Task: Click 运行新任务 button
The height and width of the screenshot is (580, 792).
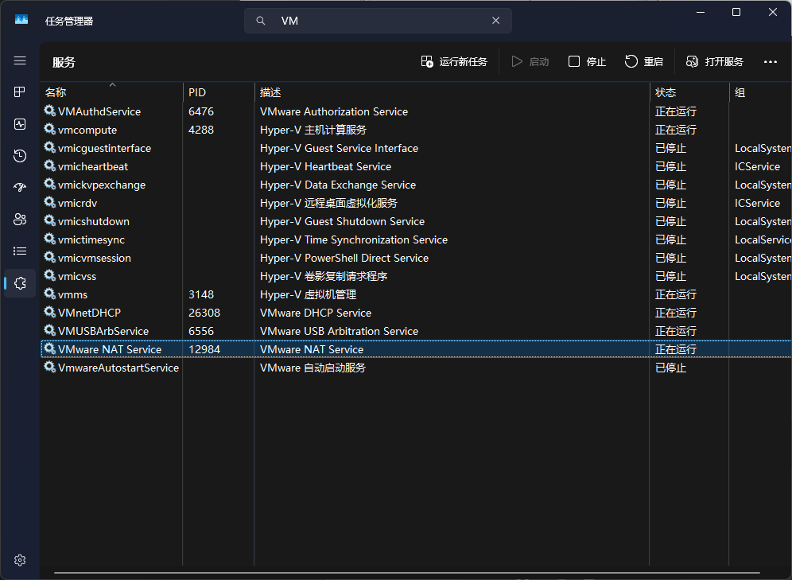Action: [x=454, y=62]
